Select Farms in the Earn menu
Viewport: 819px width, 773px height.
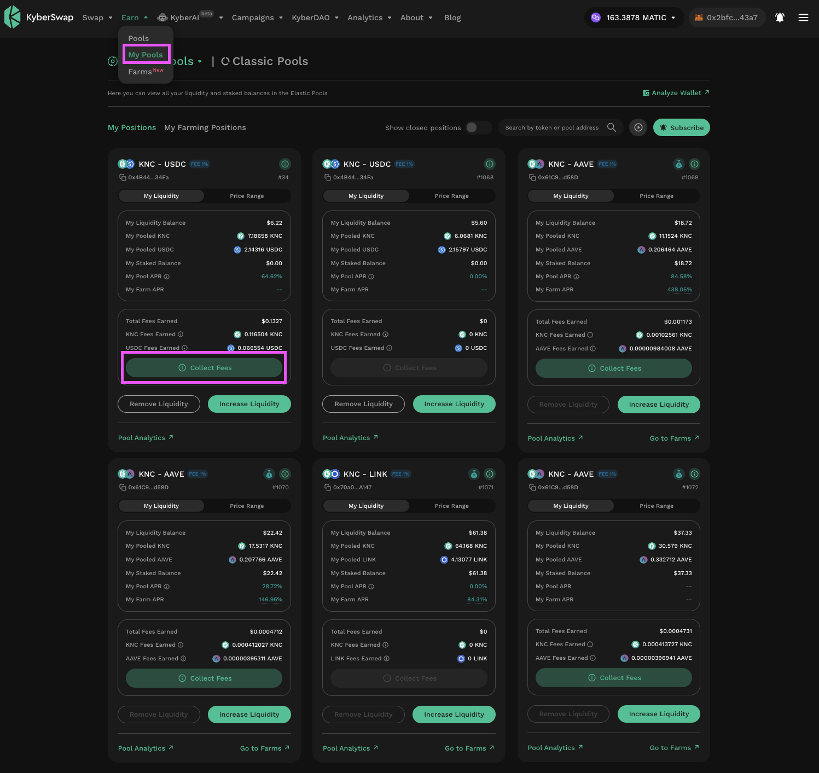pos(141,72)
